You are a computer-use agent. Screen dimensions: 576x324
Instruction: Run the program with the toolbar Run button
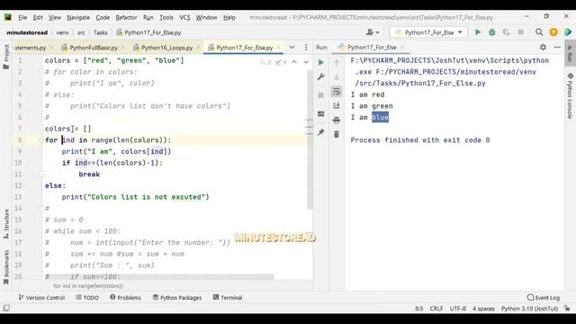[x=478, y=32]
